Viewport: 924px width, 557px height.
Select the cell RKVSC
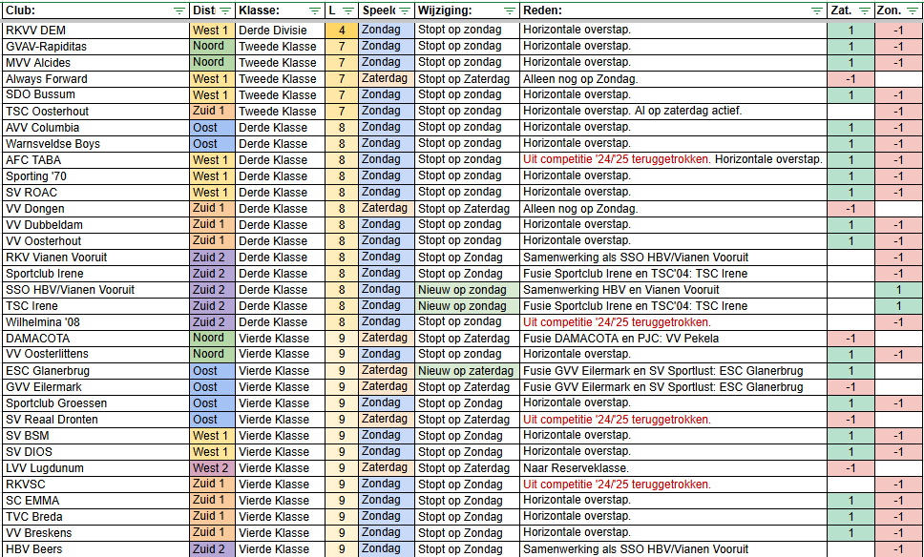pos(96,484)
